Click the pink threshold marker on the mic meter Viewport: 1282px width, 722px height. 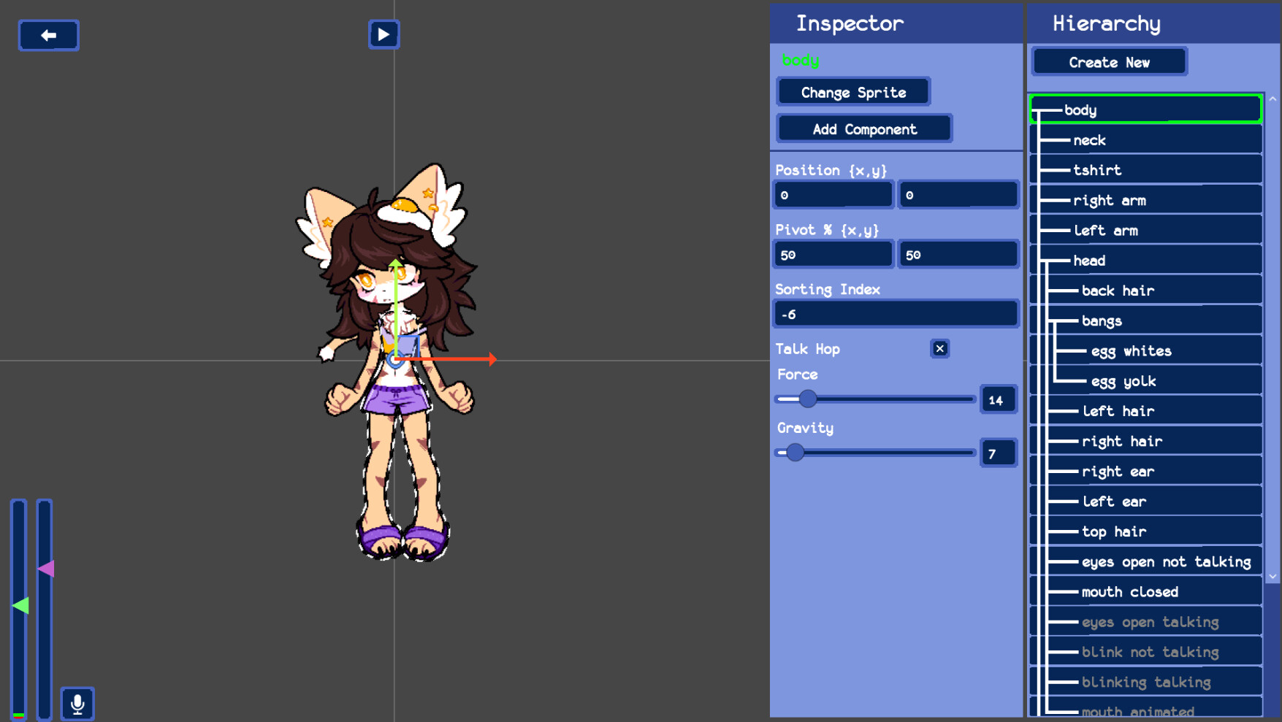pos(47,568)
